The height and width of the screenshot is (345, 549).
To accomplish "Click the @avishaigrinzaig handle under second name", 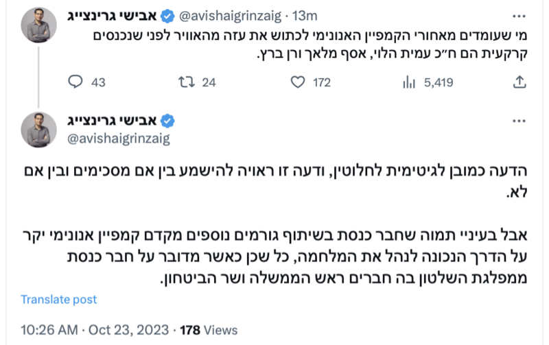I will 118,139.
